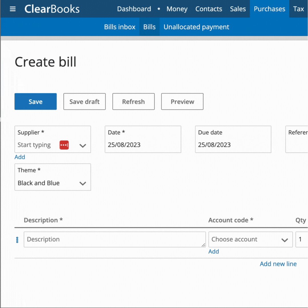Click the Create bill heading

tap(45, 62)
